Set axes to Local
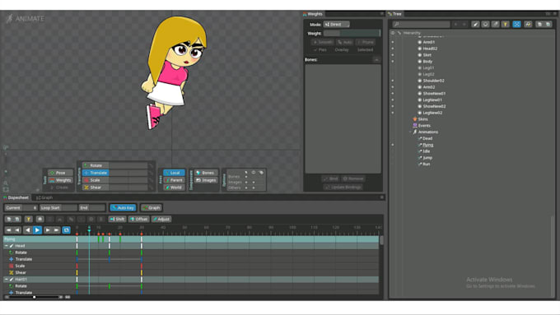 [174, 173]
